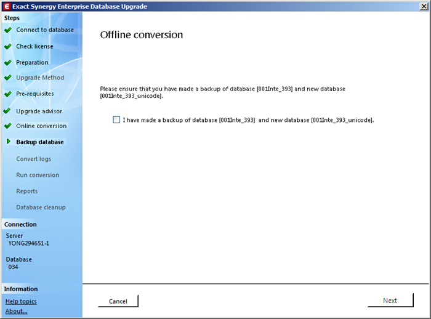Click the 'Please ensure' instruction text

(223, 92)
